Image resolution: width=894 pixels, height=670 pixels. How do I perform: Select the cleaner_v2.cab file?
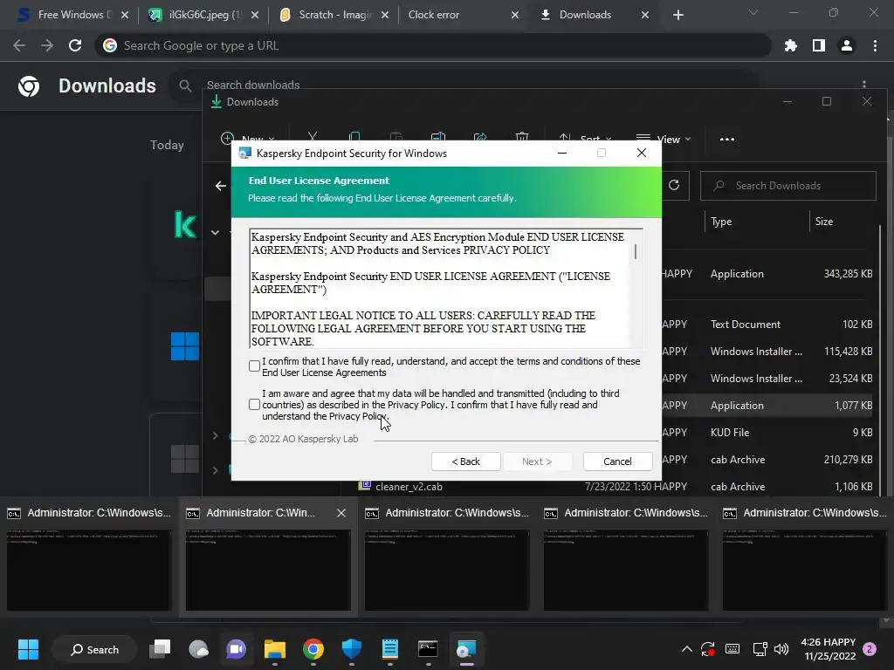pyautogui.click(x=409, y=487)
